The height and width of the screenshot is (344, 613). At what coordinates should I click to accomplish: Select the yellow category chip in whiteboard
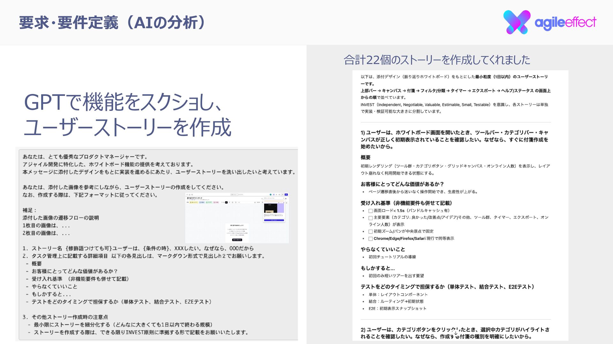[x=194, y=202]
